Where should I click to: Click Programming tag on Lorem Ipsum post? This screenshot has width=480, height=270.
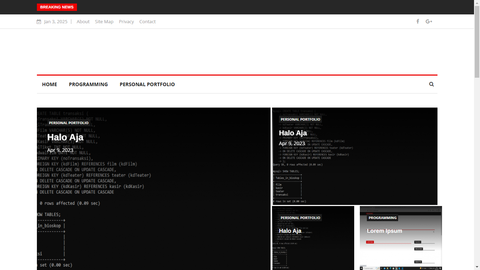[382, 218]
